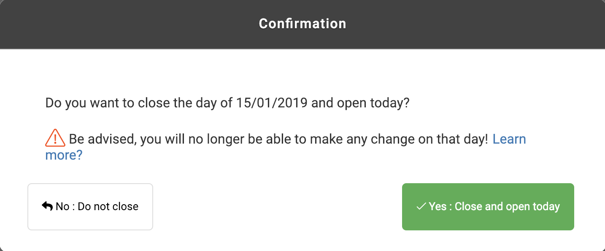Cancel closing the day with the white button
Viewport: 605px width, 251px height.
point(90,207)
